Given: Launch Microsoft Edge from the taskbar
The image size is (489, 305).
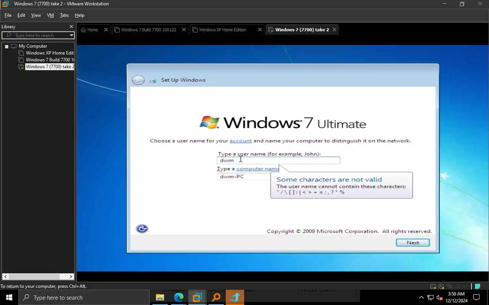Looking at the screenshot, I should (178, 297).
